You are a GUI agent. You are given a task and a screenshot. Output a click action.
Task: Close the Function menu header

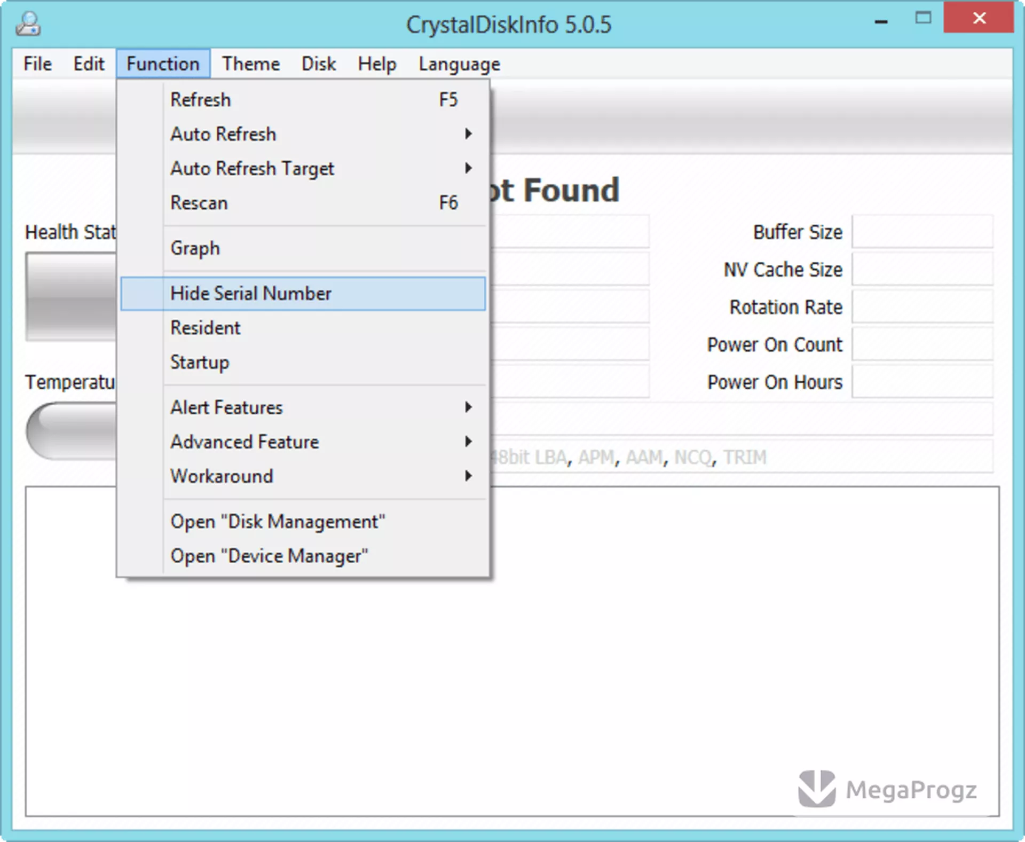point(163,64)
